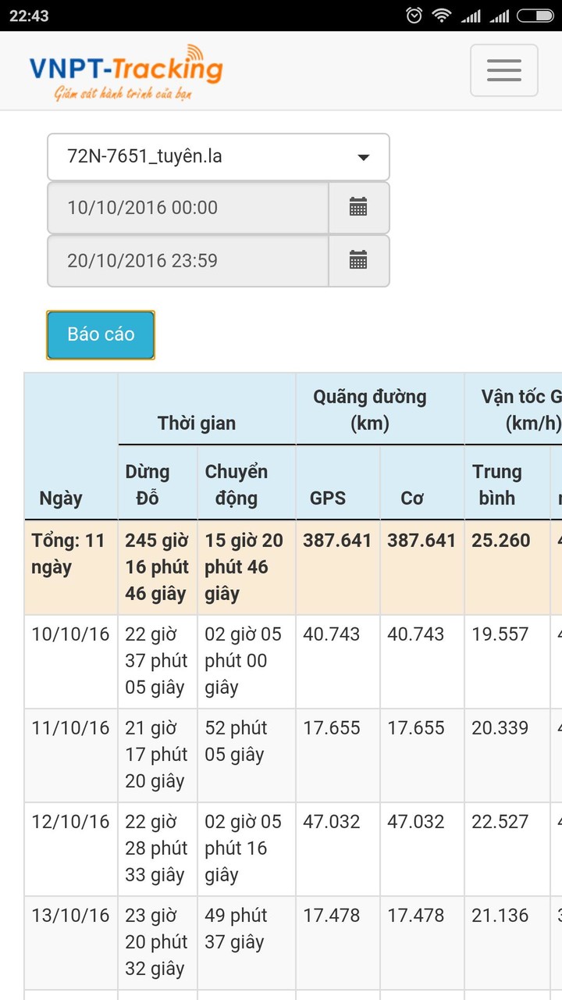The width and height of the screenshot is (562, 1000).
Task: Open the calendar picker for the end date
Action: coord(360,261)
